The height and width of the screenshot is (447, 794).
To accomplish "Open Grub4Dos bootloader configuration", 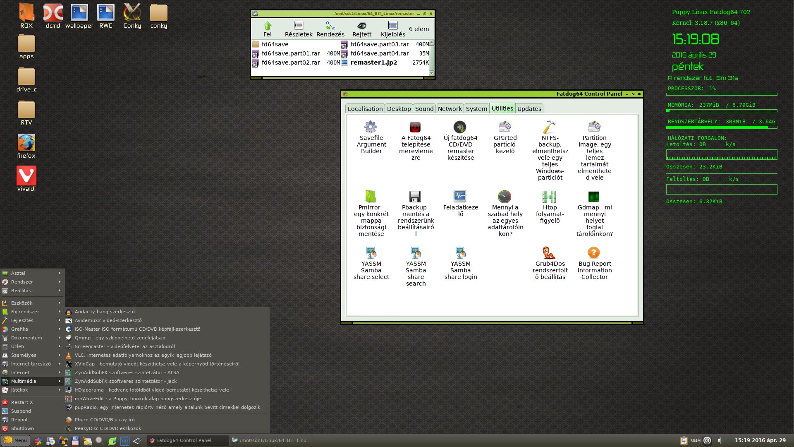I will 550,263.
